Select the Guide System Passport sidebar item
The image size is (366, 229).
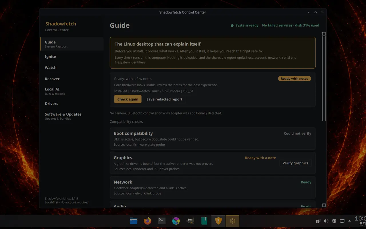(x=71, y=44)
